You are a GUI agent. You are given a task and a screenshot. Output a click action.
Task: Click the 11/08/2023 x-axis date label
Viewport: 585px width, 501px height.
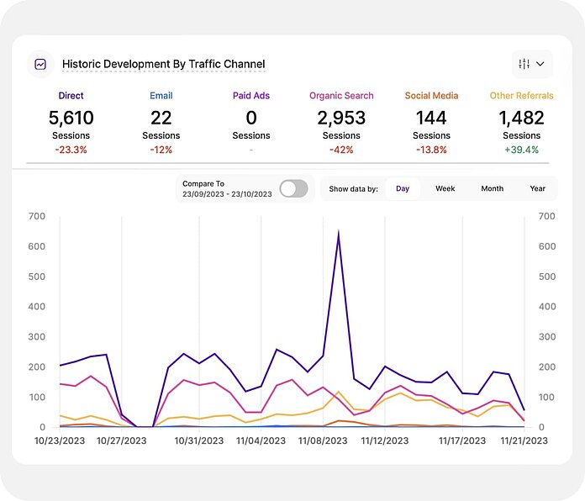[x=324, y=440]
